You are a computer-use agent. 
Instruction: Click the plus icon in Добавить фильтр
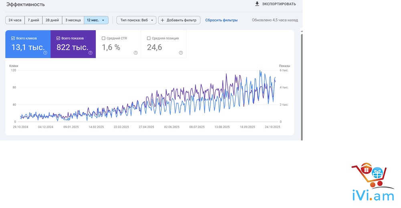[x=163, y=20]
